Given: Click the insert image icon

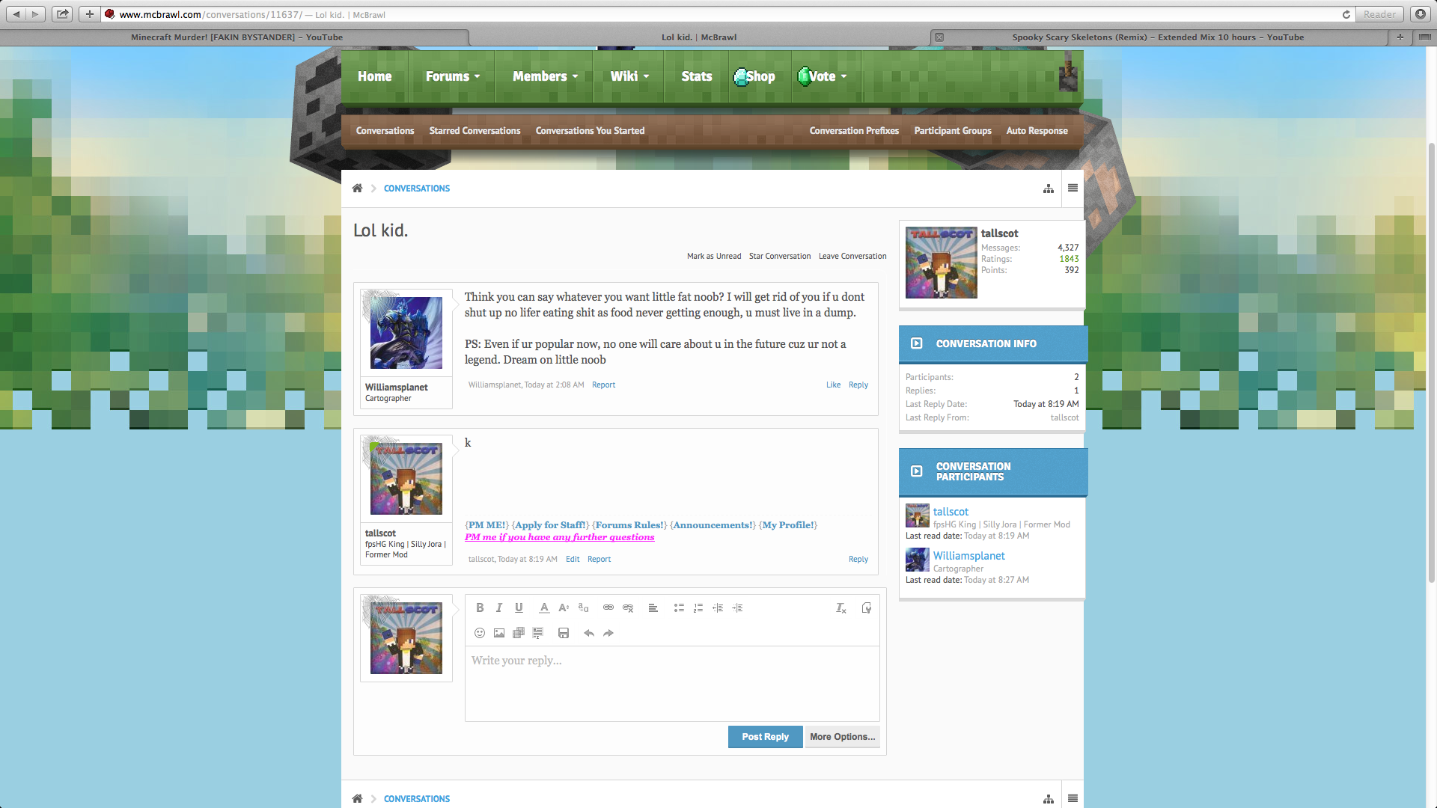Looking at the screenshot, I should coord(499,633).
